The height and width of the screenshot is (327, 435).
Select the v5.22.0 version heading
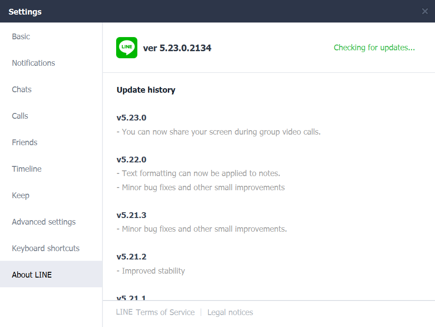point(131,160)
